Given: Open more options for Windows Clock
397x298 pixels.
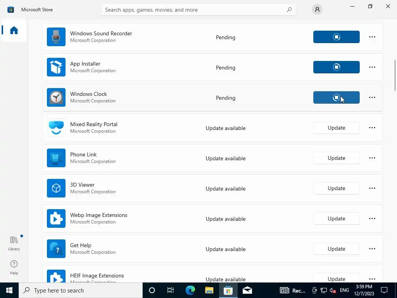Looking at the screenshot, I should (372, 97).
